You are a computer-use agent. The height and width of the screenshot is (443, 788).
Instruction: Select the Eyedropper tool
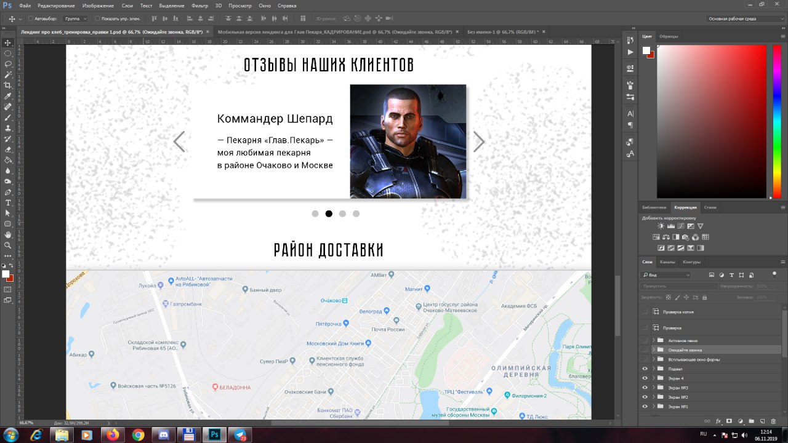click(8, 96)
